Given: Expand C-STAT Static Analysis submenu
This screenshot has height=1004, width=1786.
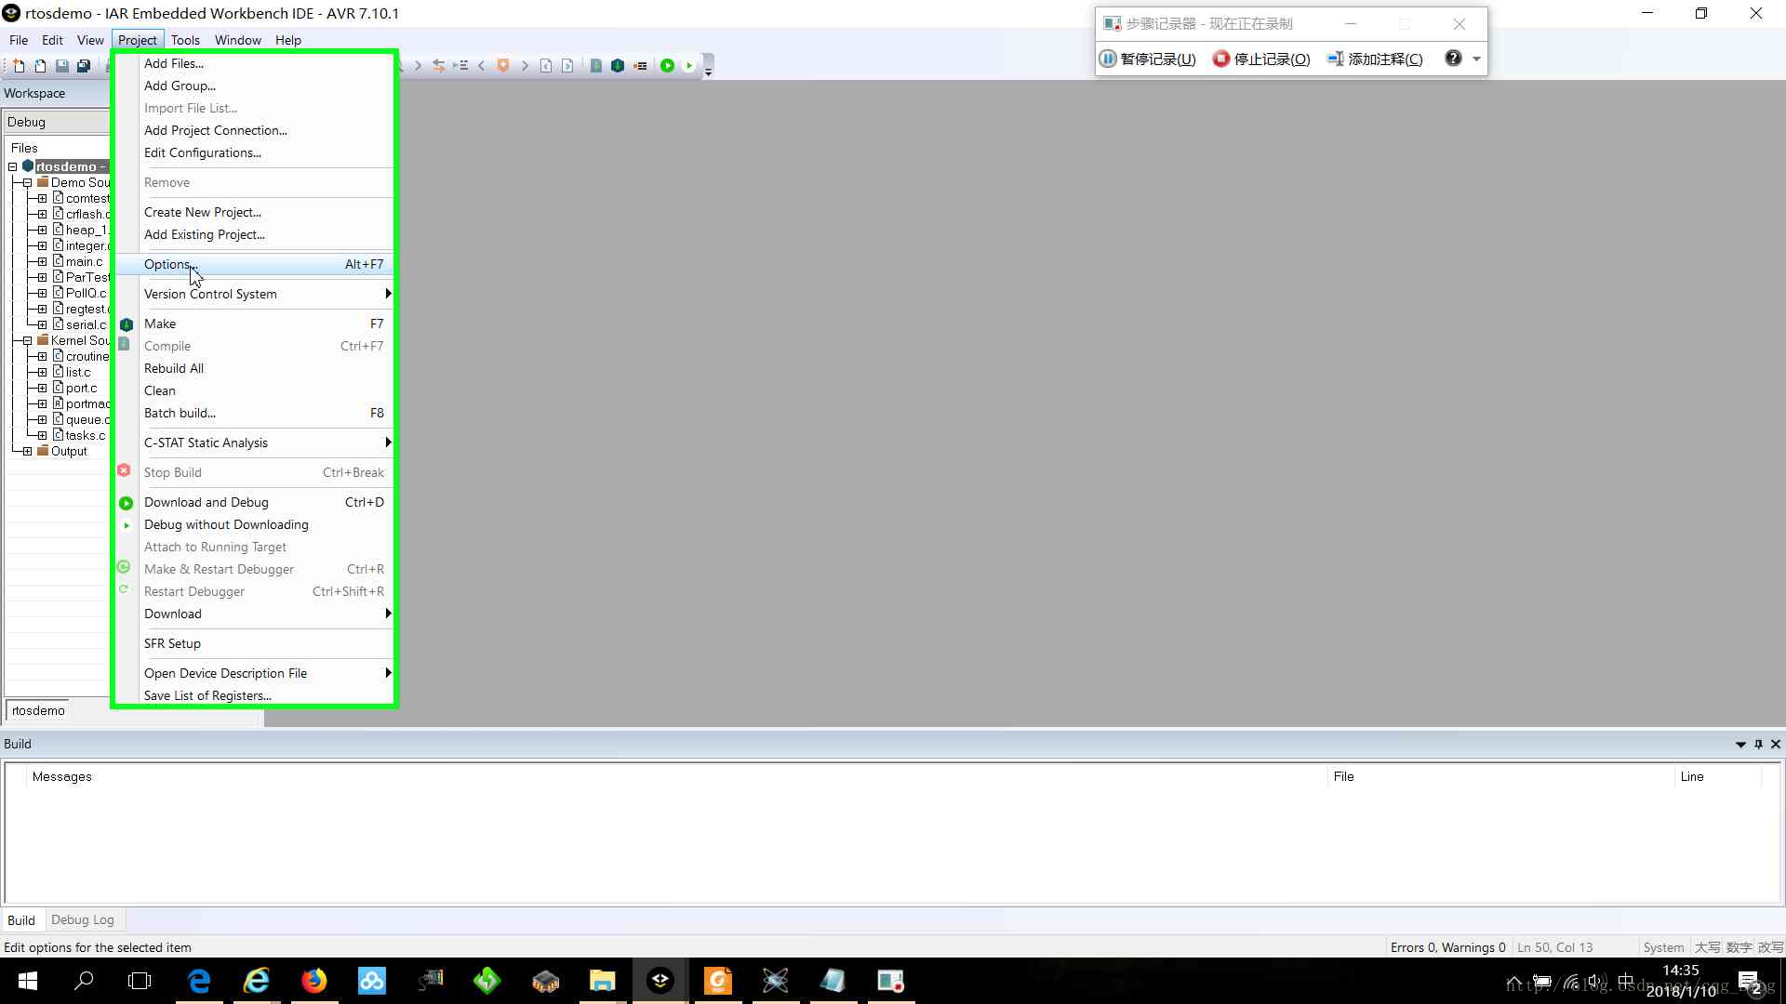Looking at the screenshot, I should tap(254, 443).
